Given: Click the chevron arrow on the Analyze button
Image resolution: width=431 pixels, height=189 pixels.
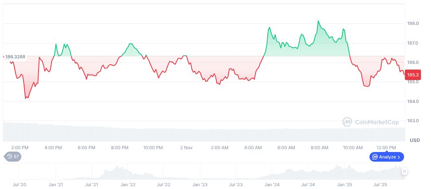Looking at the screenshot, I should pos(399,157).
